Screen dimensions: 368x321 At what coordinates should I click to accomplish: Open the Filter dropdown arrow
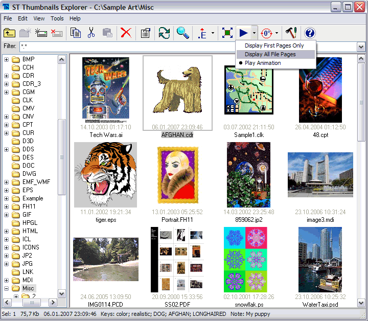coord(361,47)
